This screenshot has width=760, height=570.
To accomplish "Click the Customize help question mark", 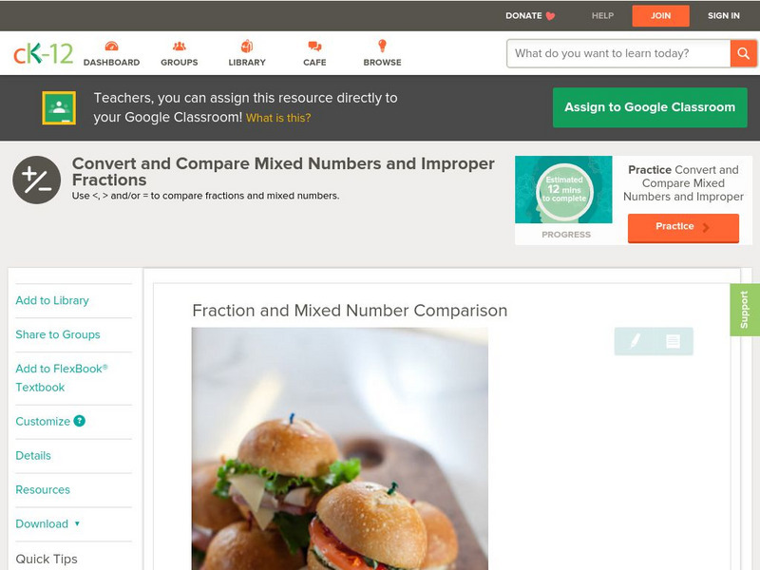I will (80, 421).
